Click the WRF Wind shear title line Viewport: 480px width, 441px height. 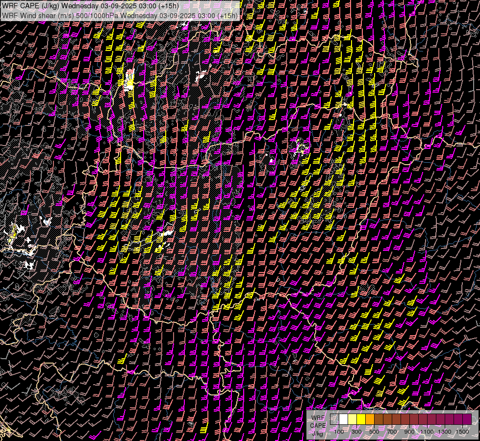(x=120, y=16)
